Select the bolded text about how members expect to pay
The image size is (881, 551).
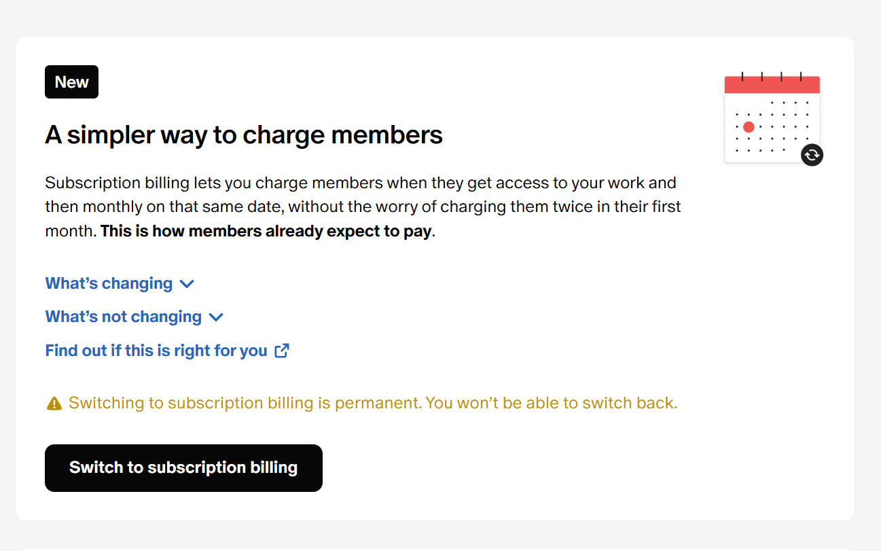pyautogui.click(x=266, y=230)
